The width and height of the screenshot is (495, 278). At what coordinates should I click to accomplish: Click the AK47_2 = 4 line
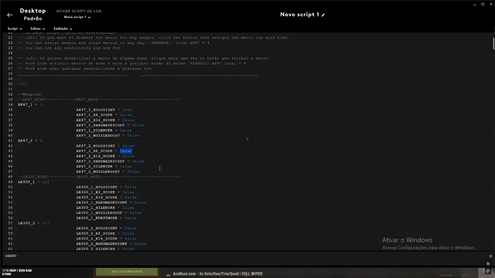pyautogui.click(x=30, y=141)
